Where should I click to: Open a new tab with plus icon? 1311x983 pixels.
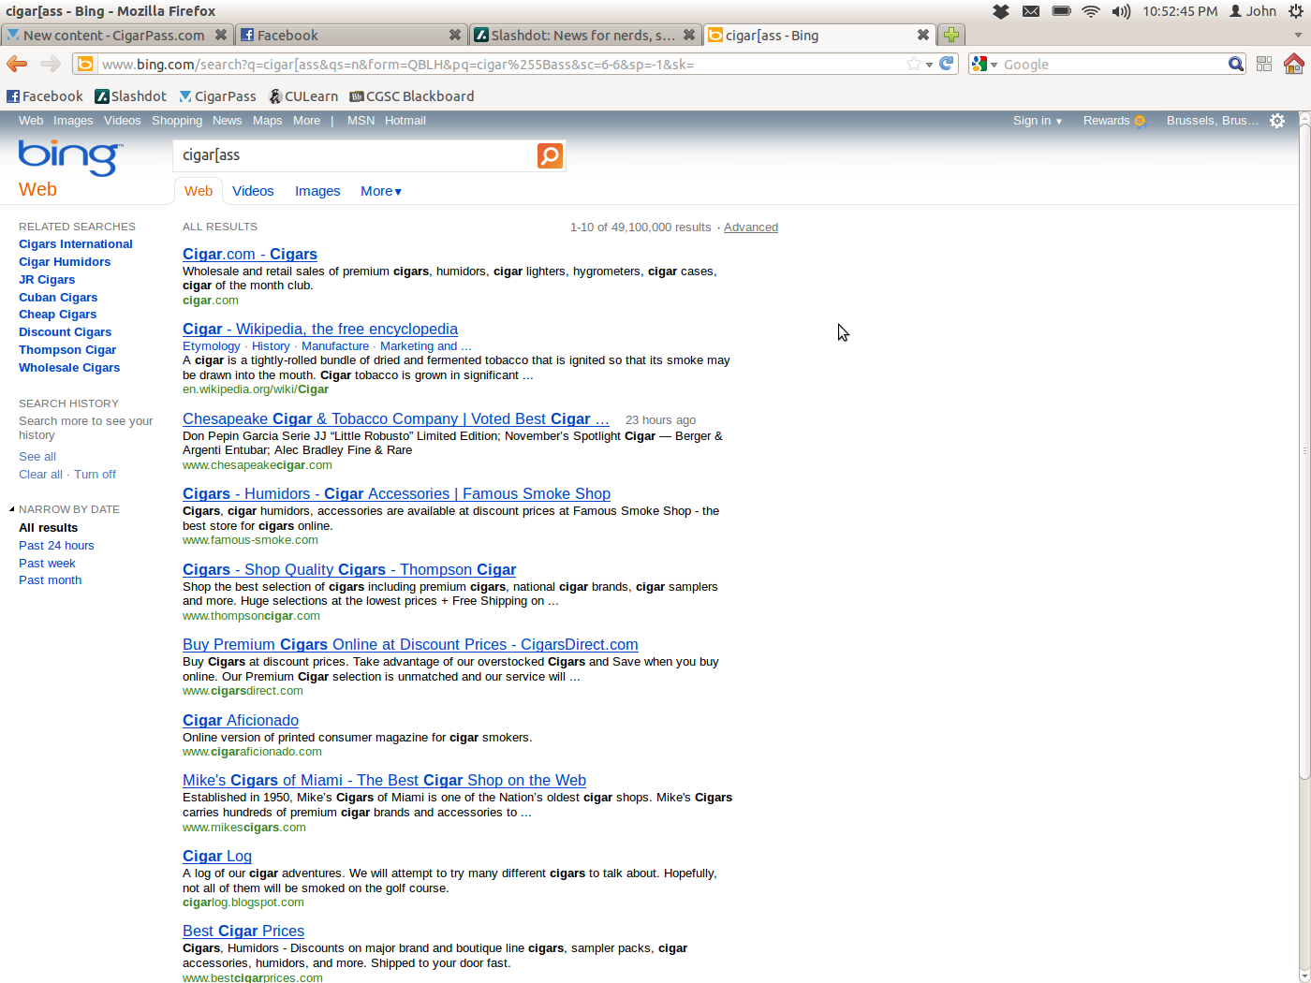coord(951,35)
